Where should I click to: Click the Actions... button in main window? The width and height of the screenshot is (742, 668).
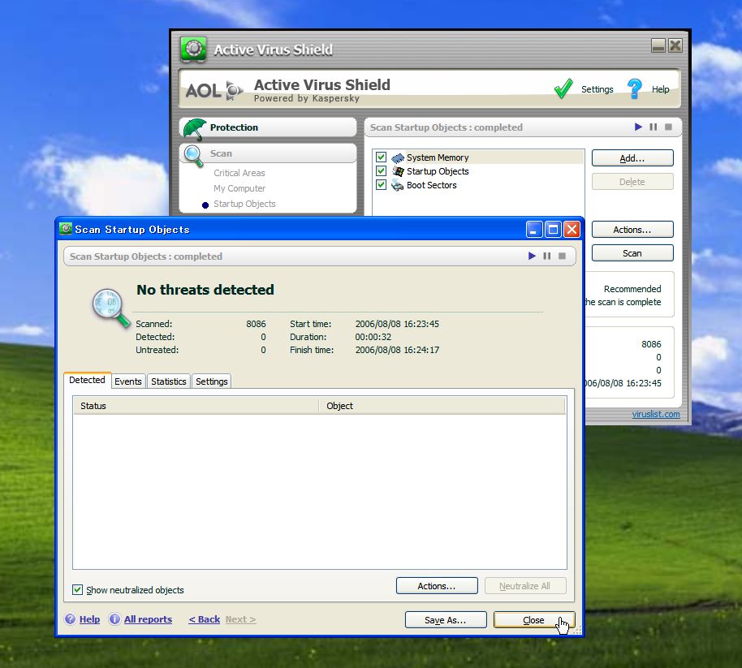[x=632, y=230]
